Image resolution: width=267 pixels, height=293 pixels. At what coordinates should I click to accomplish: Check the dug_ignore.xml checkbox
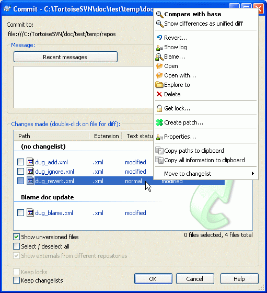click(20, 172)
